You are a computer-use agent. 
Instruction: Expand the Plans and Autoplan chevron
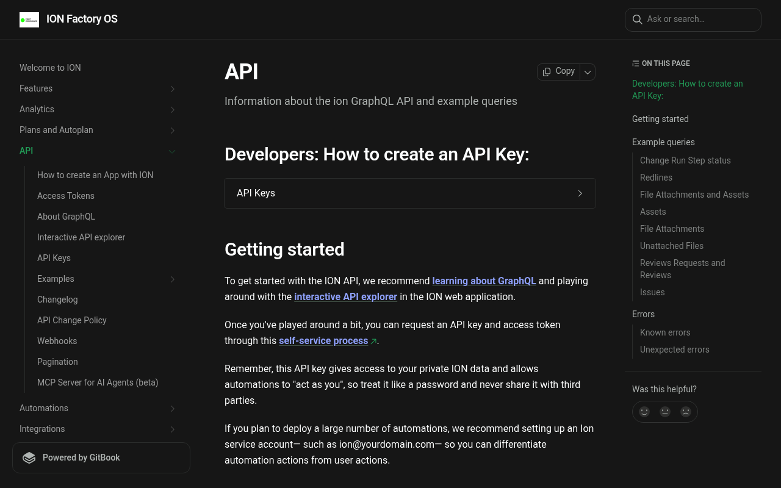point(173,131)
